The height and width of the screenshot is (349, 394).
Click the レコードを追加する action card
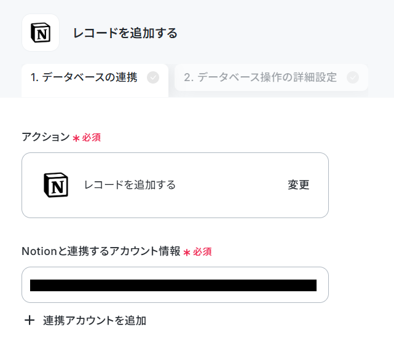[x=175, y=185]
